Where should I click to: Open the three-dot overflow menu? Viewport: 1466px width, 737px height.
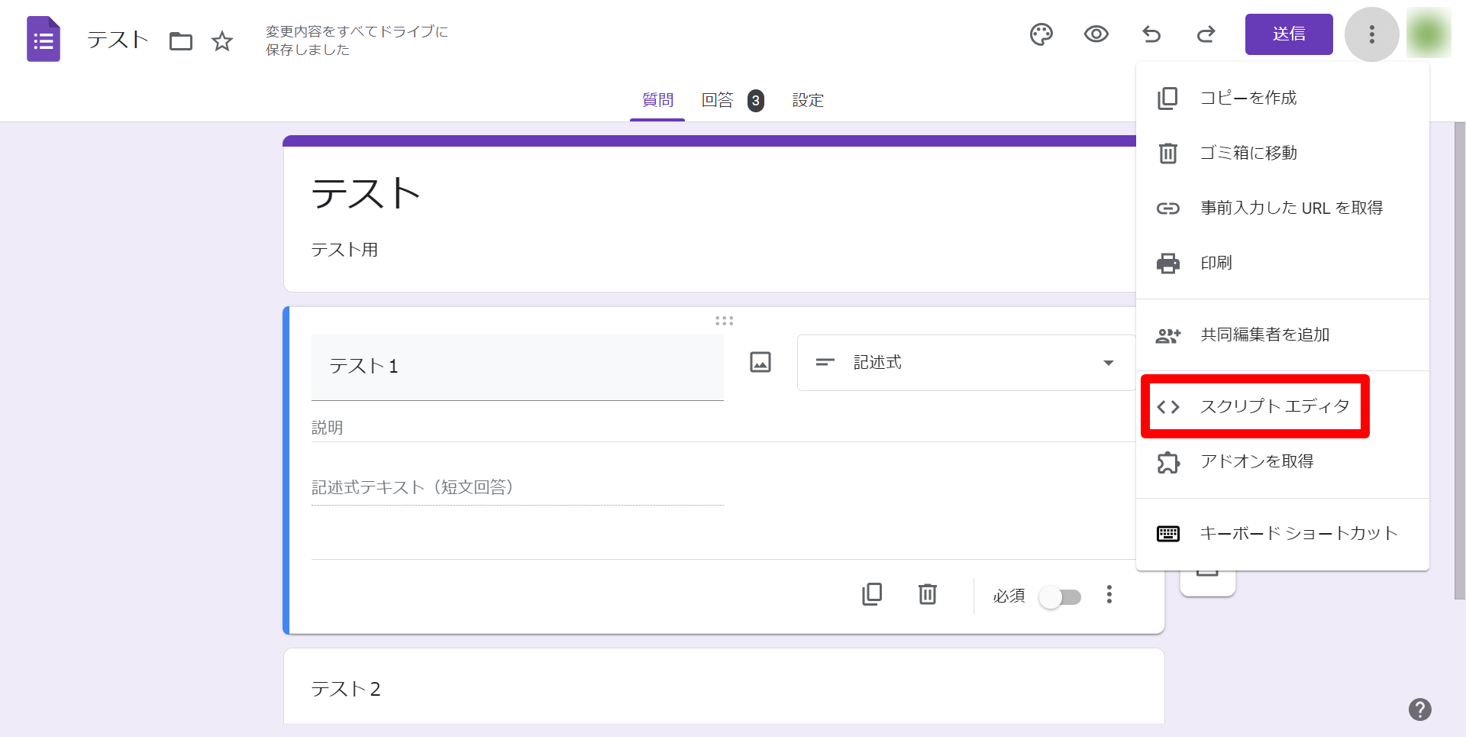click(x=1371, y=34)
